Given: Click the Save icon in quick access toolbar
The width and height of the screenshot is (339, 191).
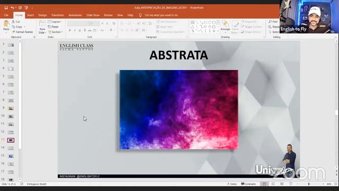Looking at the screenshot, I should pyautogui.click(x=6, y=8).
